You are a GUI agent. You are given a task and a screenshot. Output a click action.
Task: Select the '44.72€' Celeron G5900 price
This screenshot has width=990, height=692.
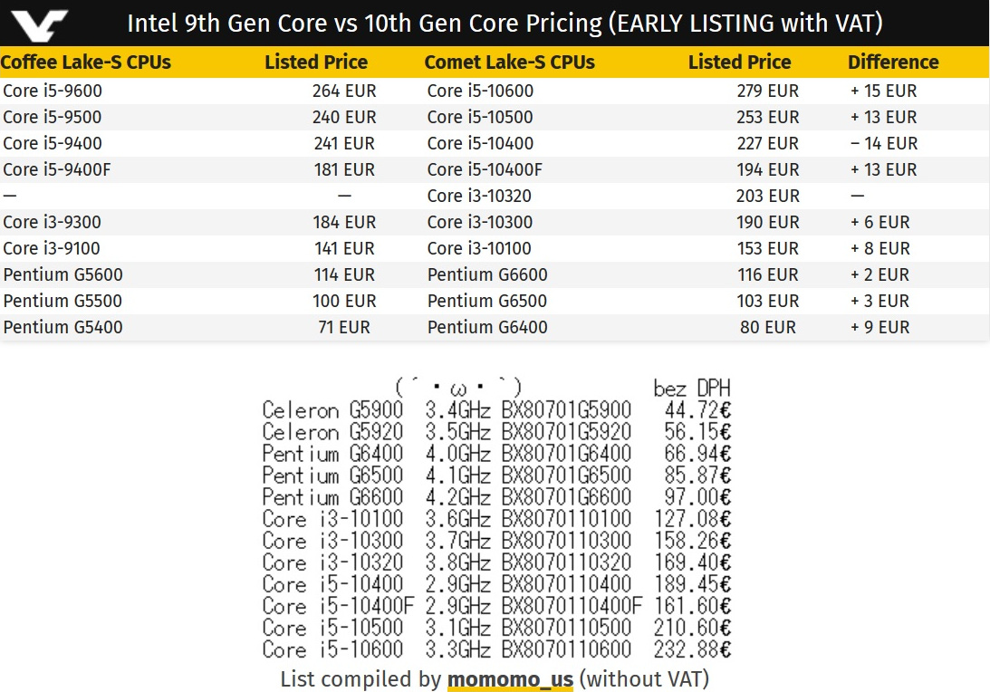click(697, 410)
